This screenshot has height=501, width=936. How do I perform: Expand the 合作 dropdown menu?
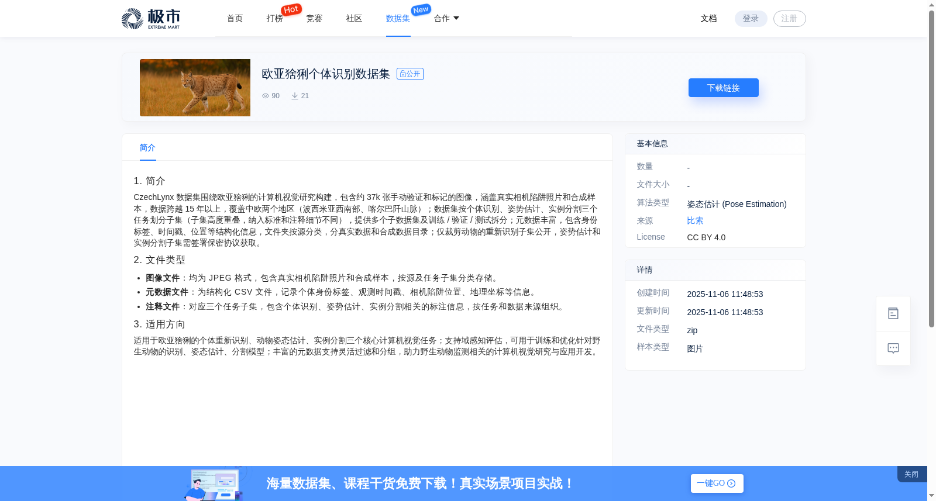(446, 19)
